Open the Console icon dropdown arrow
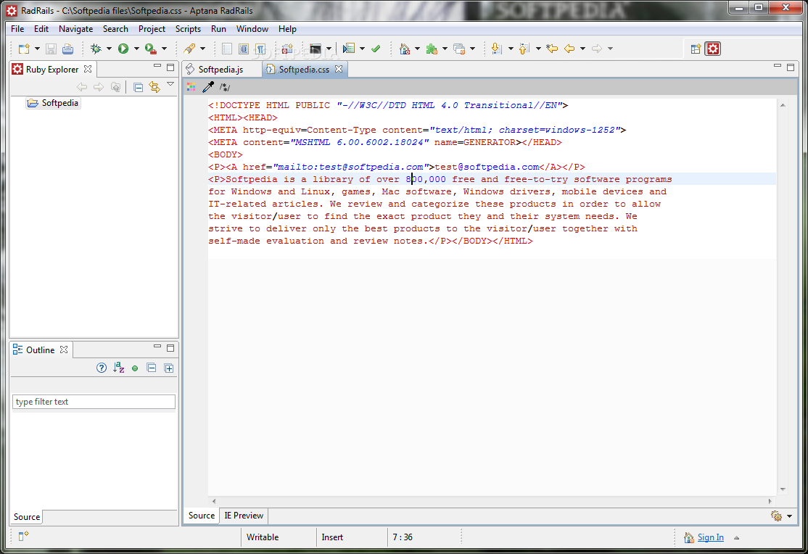Image resolution: width=808 pixels, height=554 pixels. point(329,49)
